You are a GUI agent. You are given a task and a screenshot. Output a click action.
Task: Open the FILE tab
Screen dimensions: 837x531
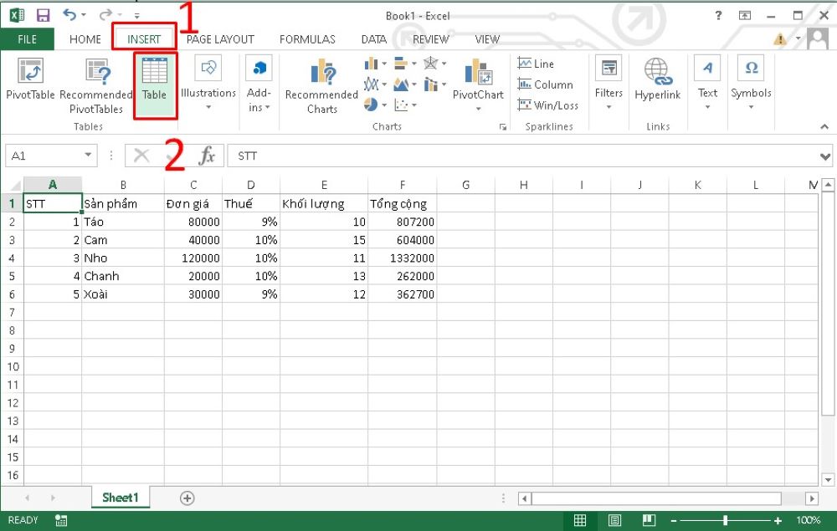[28, 39]
